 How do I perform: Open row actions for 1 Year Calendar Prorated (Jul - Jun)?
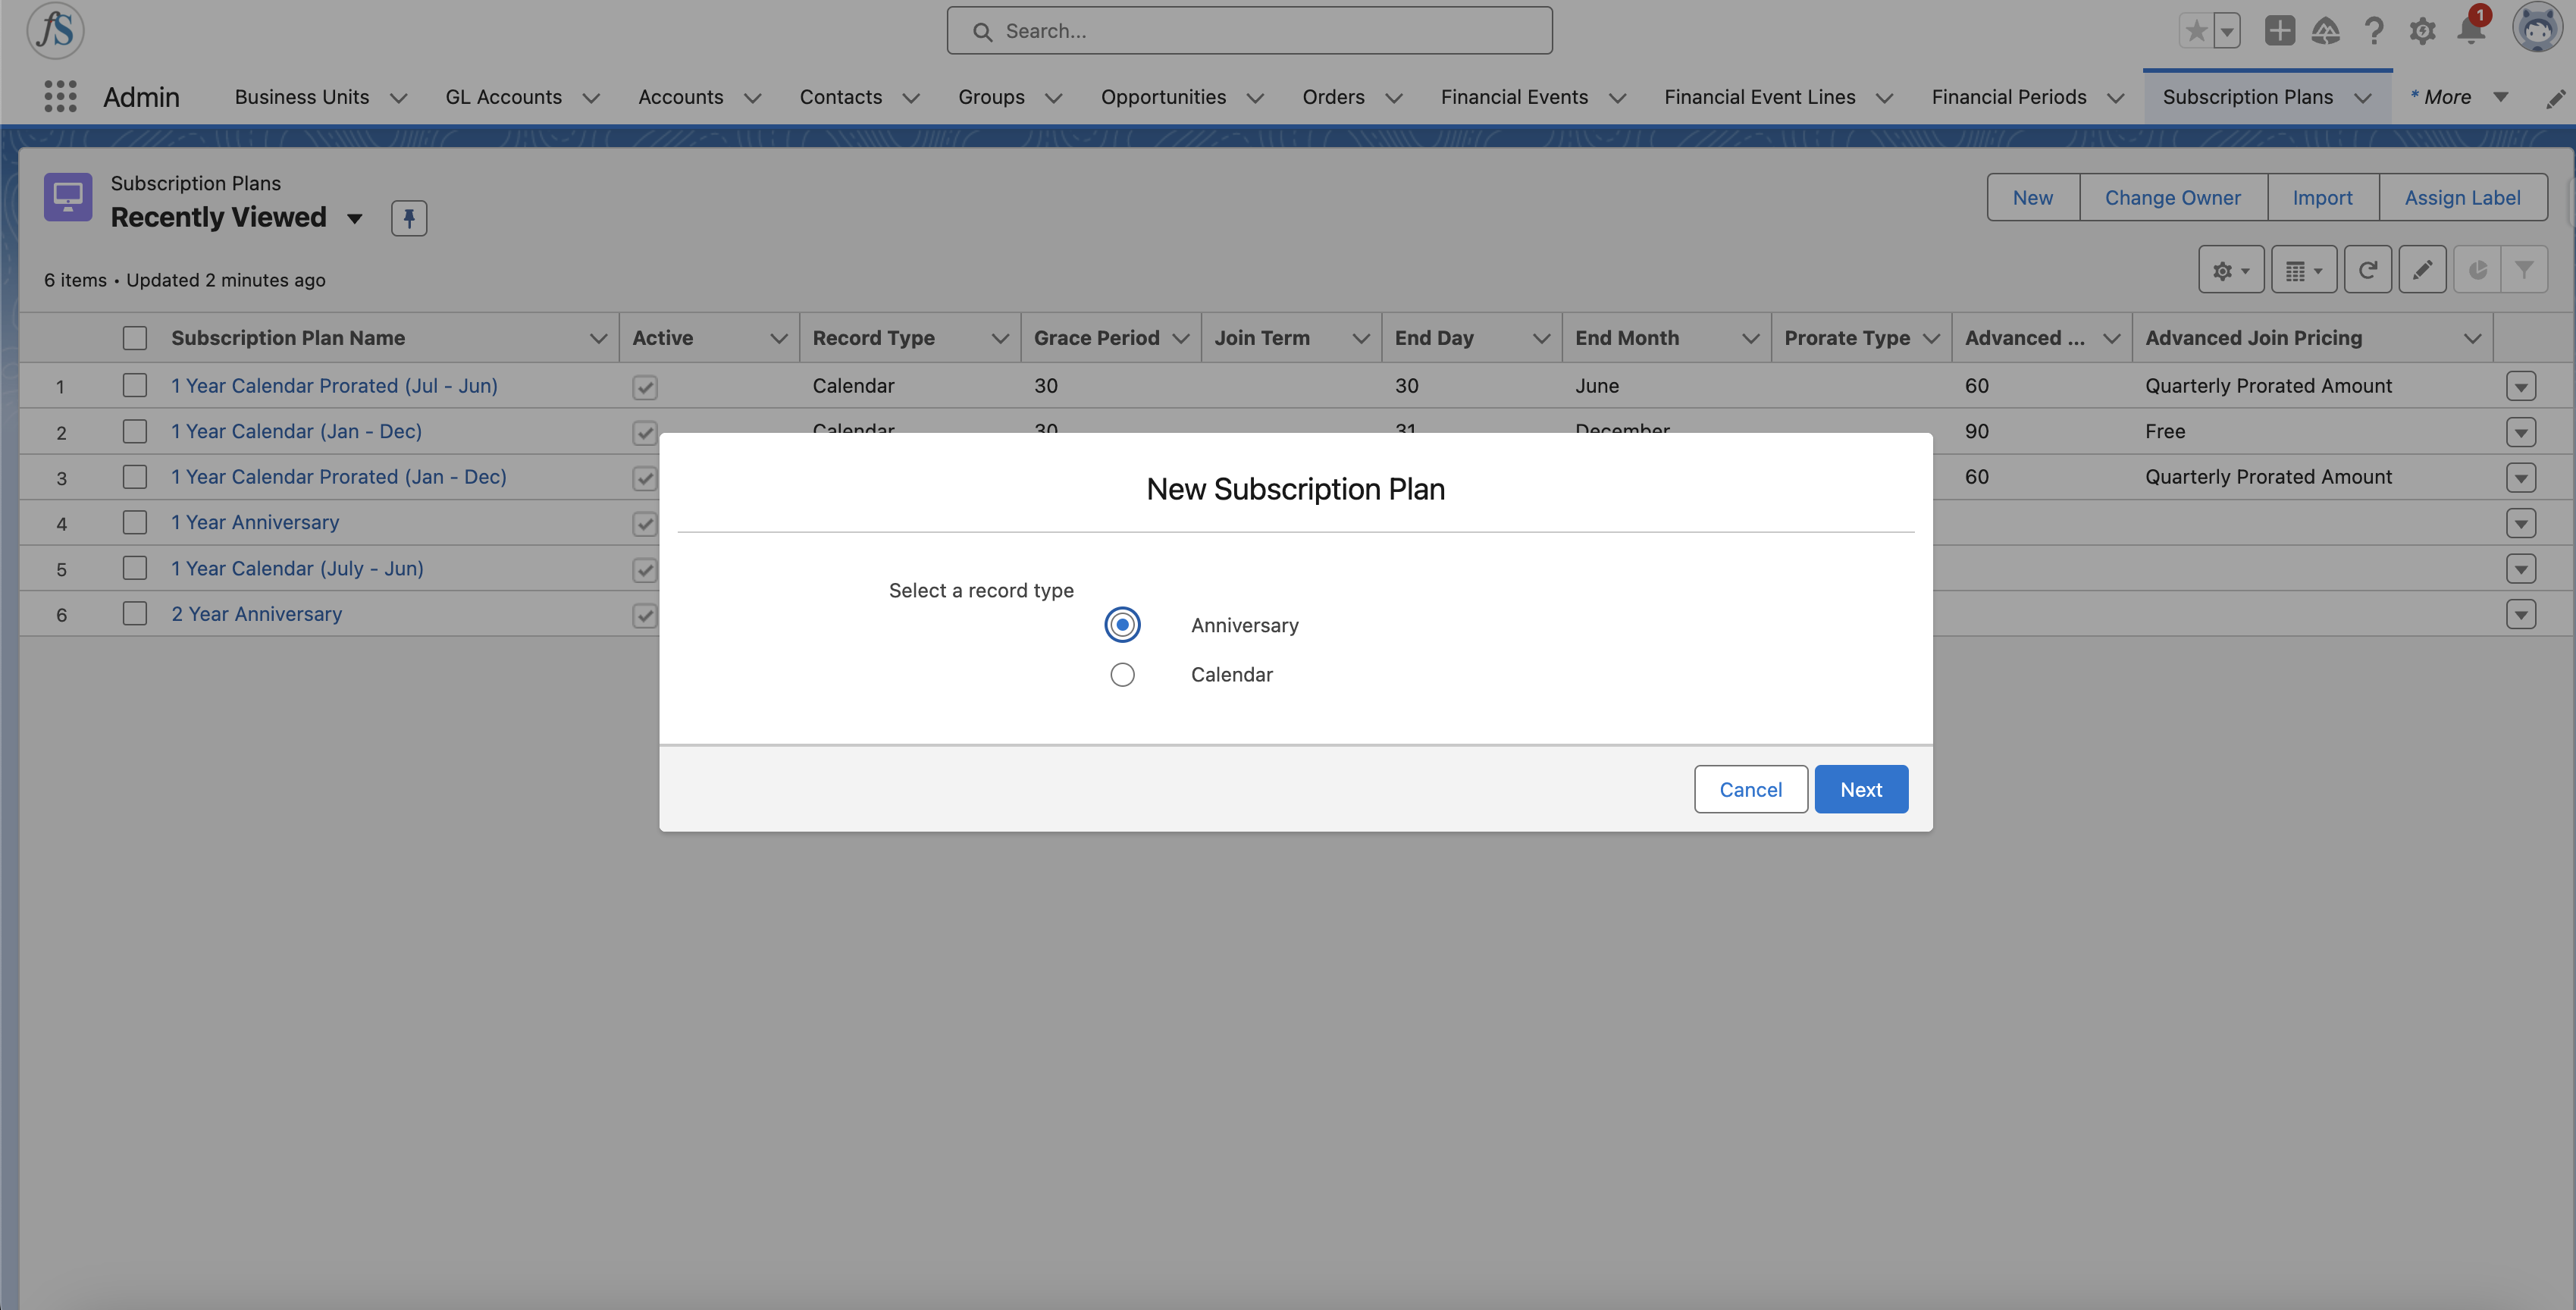click(2521, 386)
